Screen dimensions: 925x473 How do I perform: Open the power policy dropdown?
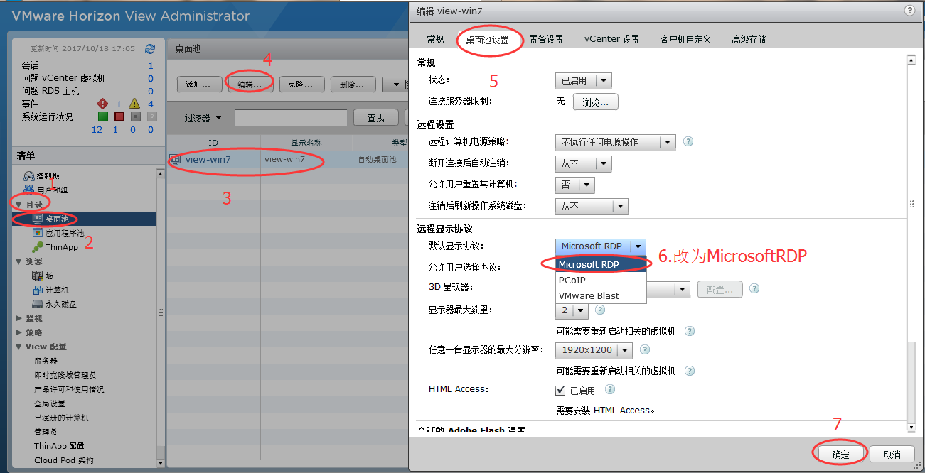[615, 142]
